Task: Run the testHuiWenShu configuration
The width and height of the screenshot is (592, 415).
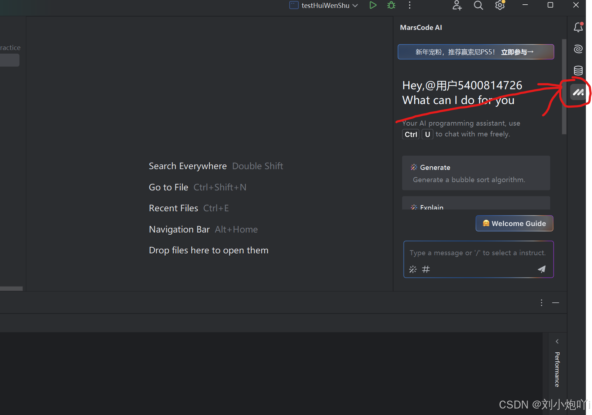Action: tap(373, 5)
